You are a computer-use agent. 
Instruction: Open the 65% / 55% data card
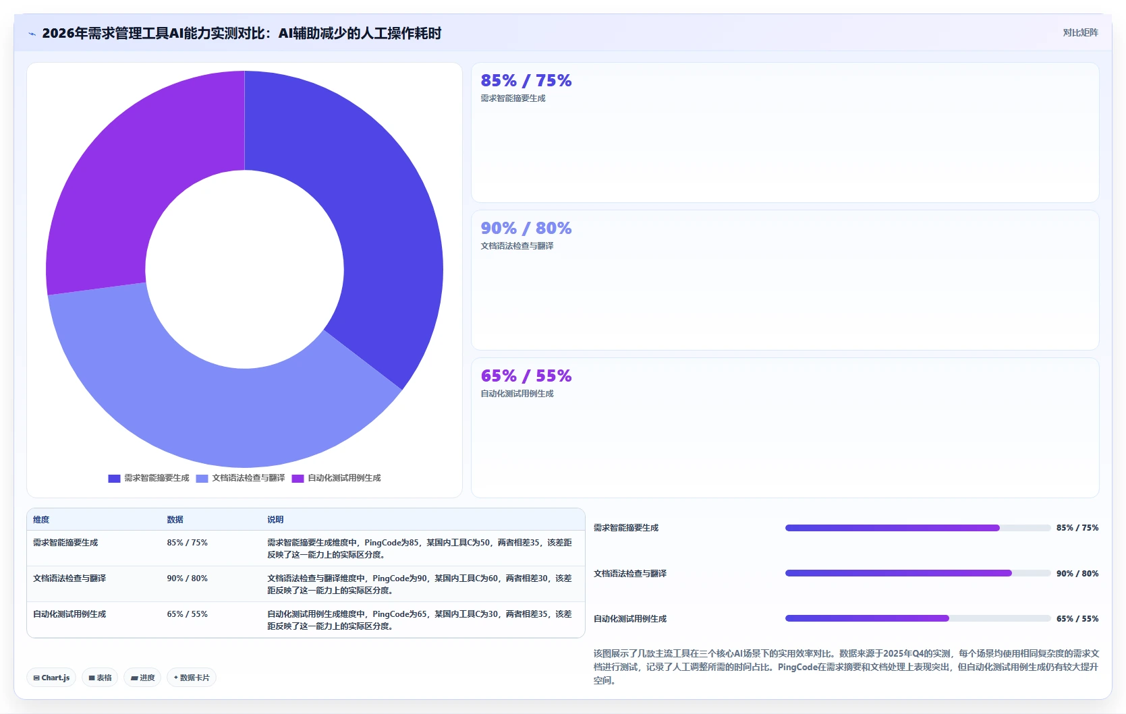(x=785, y=427)
